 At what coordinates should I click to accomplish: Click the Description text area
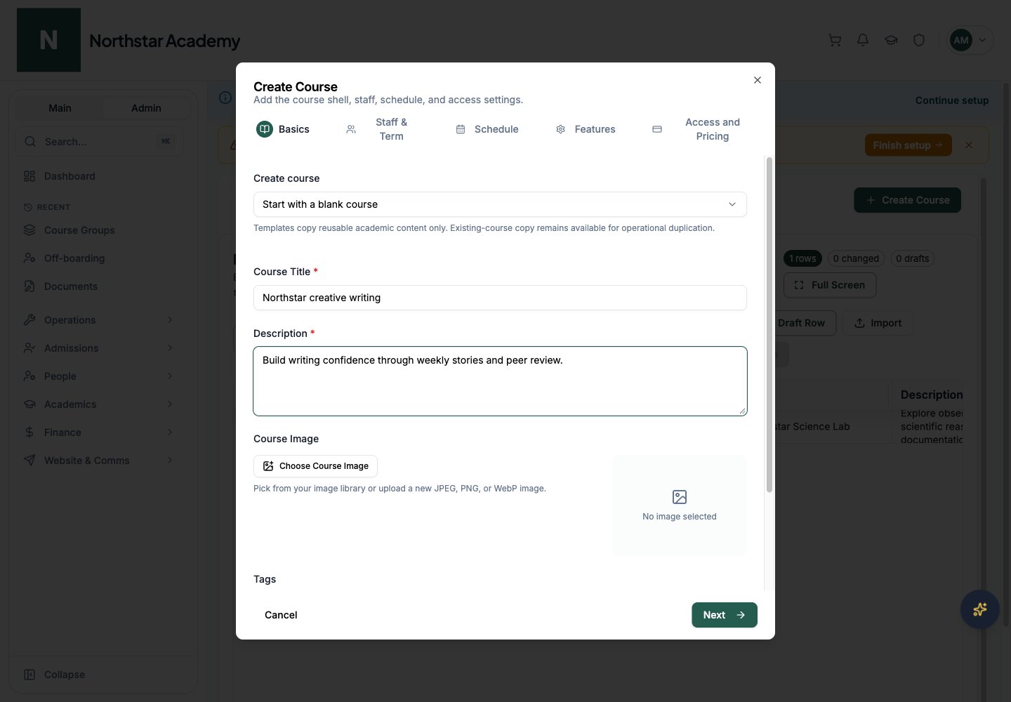click(x=500, y=381)
